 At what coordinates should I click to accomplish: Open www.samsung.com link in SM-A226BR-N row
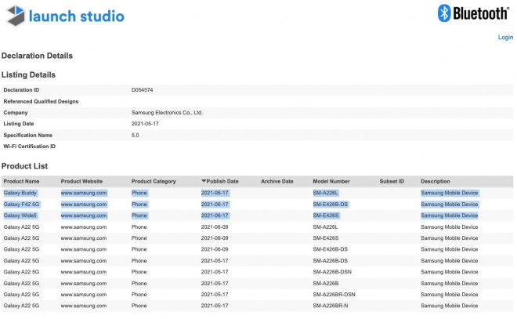click(83, 306)
